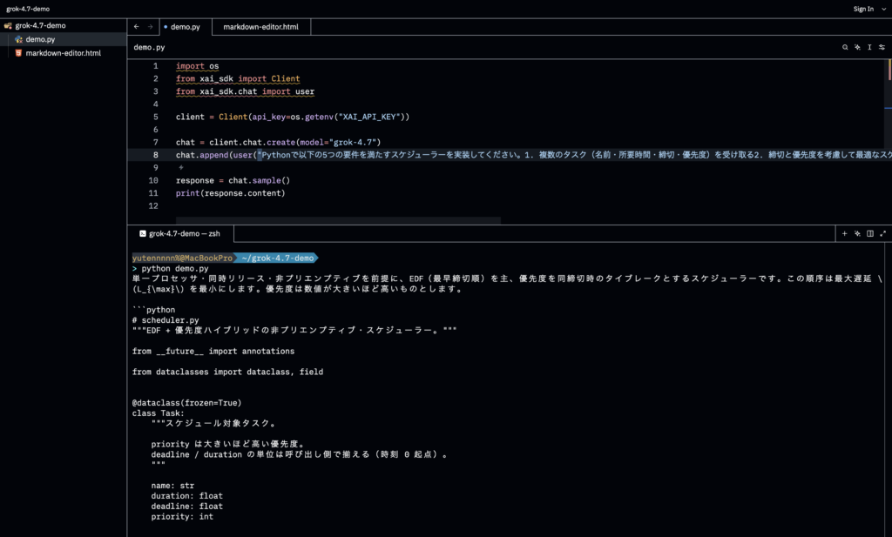
Task: Click 'deadline: float' in terminal output
Action: click(186, 507)
